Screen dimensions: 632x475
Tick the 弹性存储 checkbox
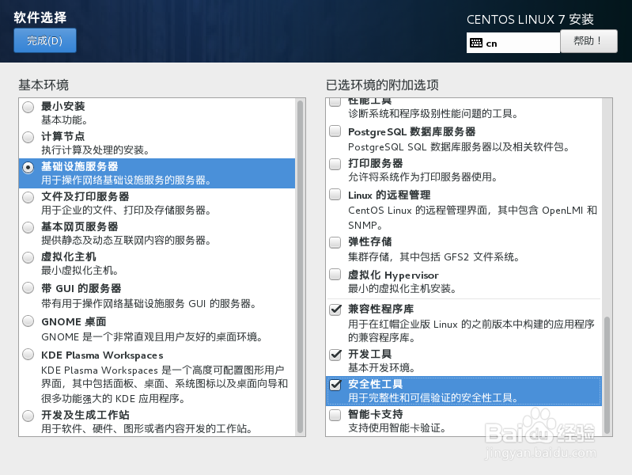click(335, 242)
